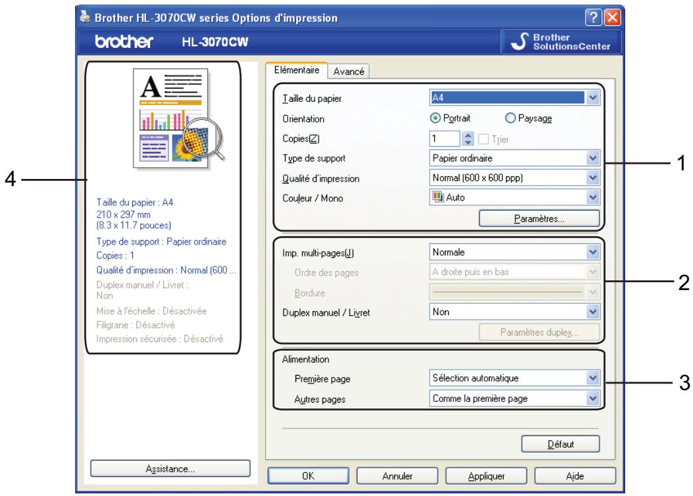This screenshot has height=496, width=693.
Task: Select the Elémentaire tab
Action: [x=297, y=70]
